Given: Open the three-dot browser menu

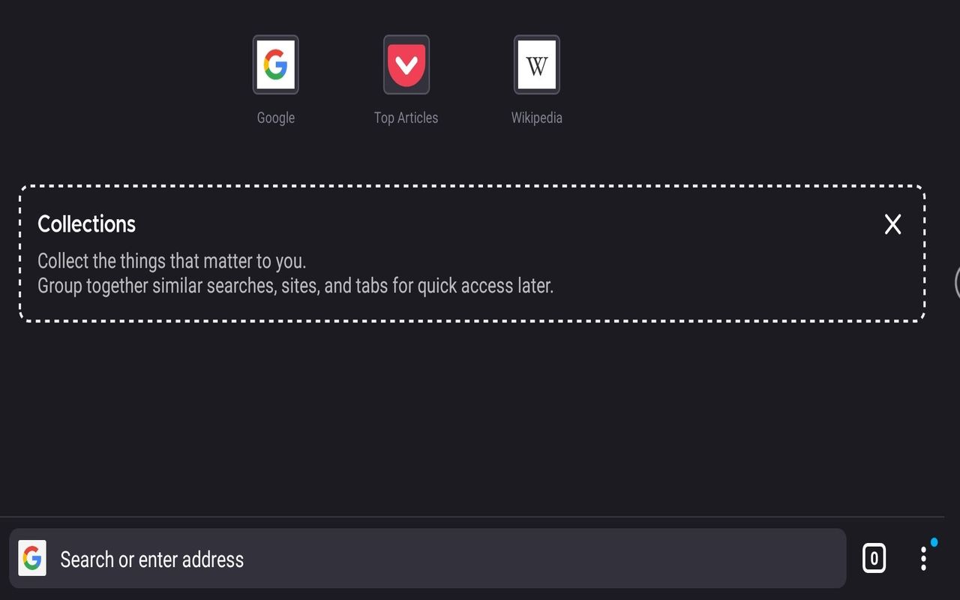Looking at the screenshot, I should click(923, 559).
